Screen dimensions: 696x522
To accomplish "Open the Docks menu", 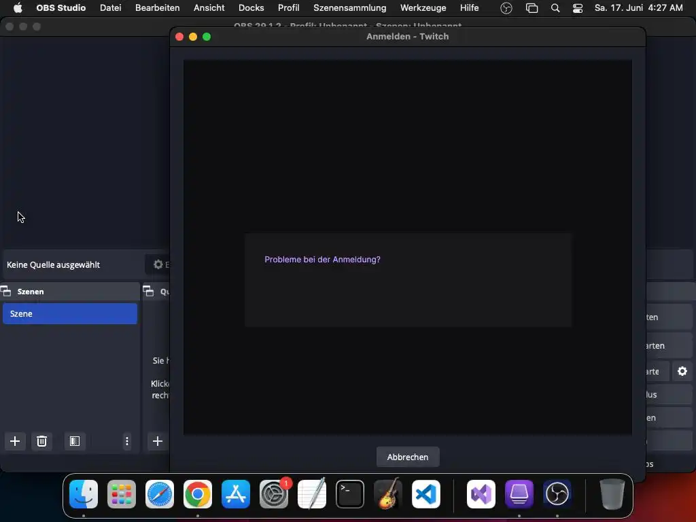I will [251, 7].
